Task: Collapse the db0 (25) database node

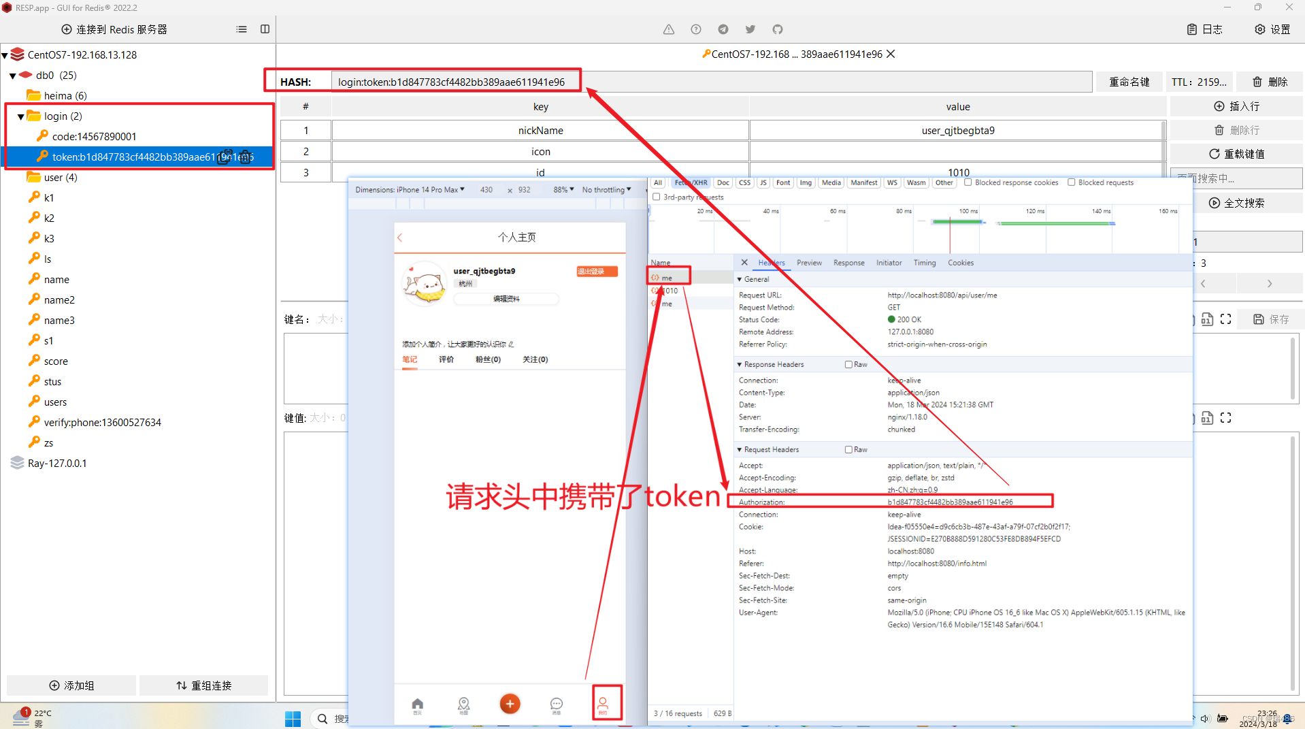Action: [x=13, y=76]
